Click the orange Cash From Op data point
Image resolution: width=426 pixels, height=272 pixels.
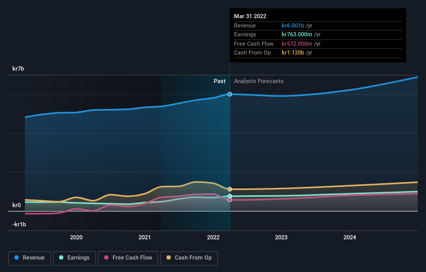click(x=229, y=189)
